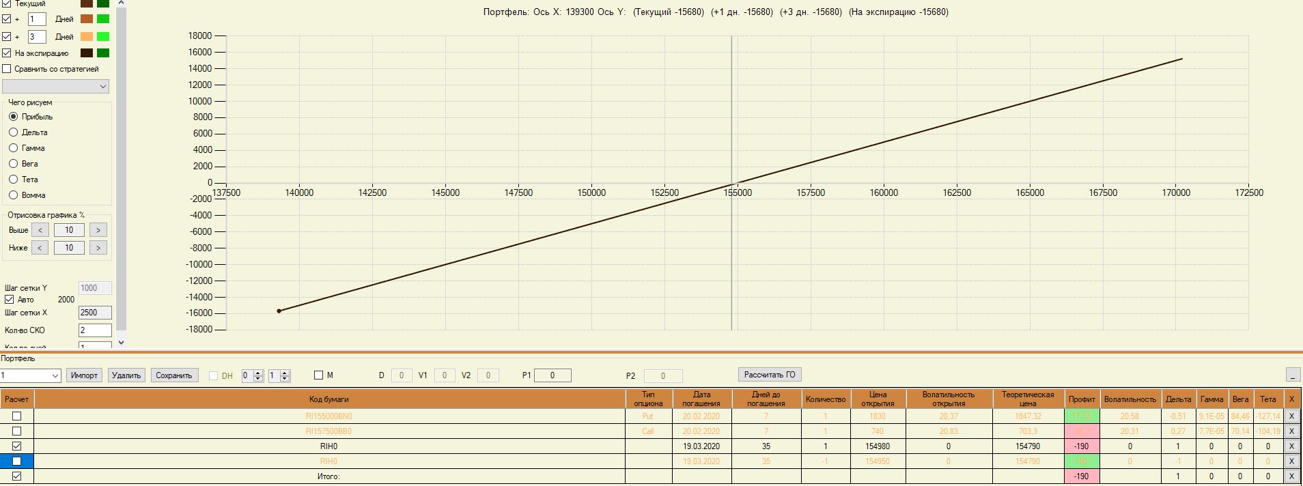Click the Волатильность открытия column header
1303x486 pixels.
pos(949,399)
